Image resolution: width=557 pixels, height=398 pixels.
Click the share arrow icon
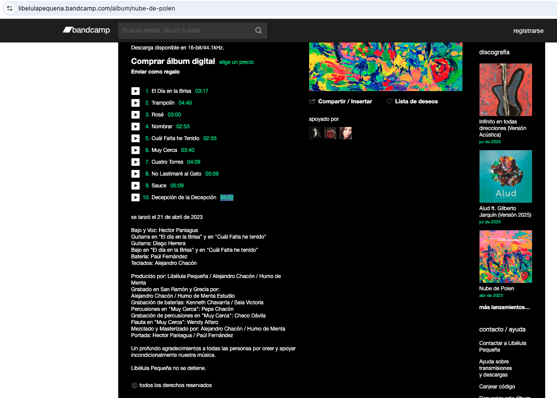(x=312, y=101)
